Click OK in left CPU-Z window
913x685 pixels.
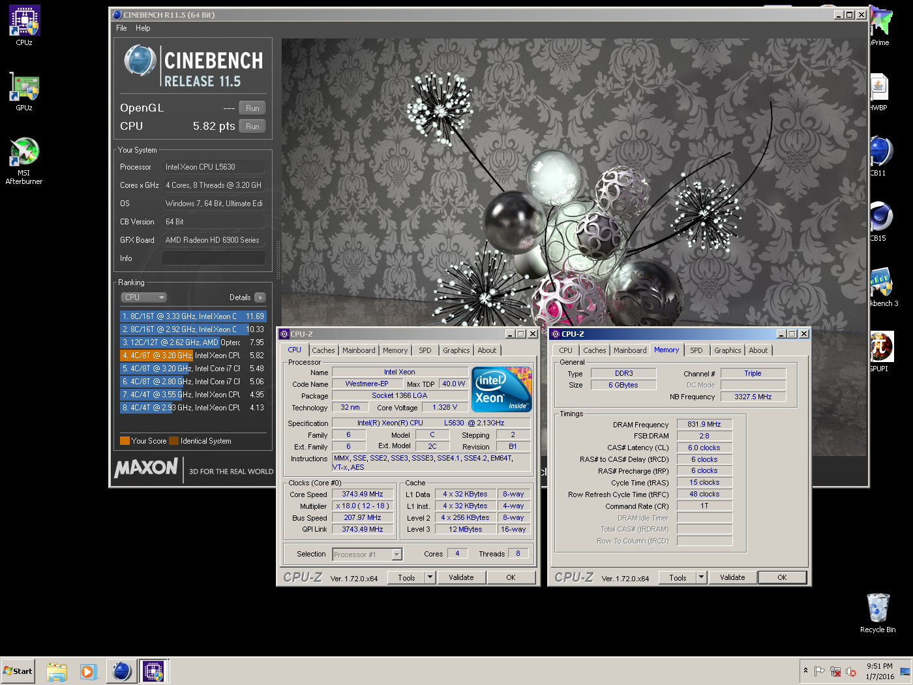(511, 577)
